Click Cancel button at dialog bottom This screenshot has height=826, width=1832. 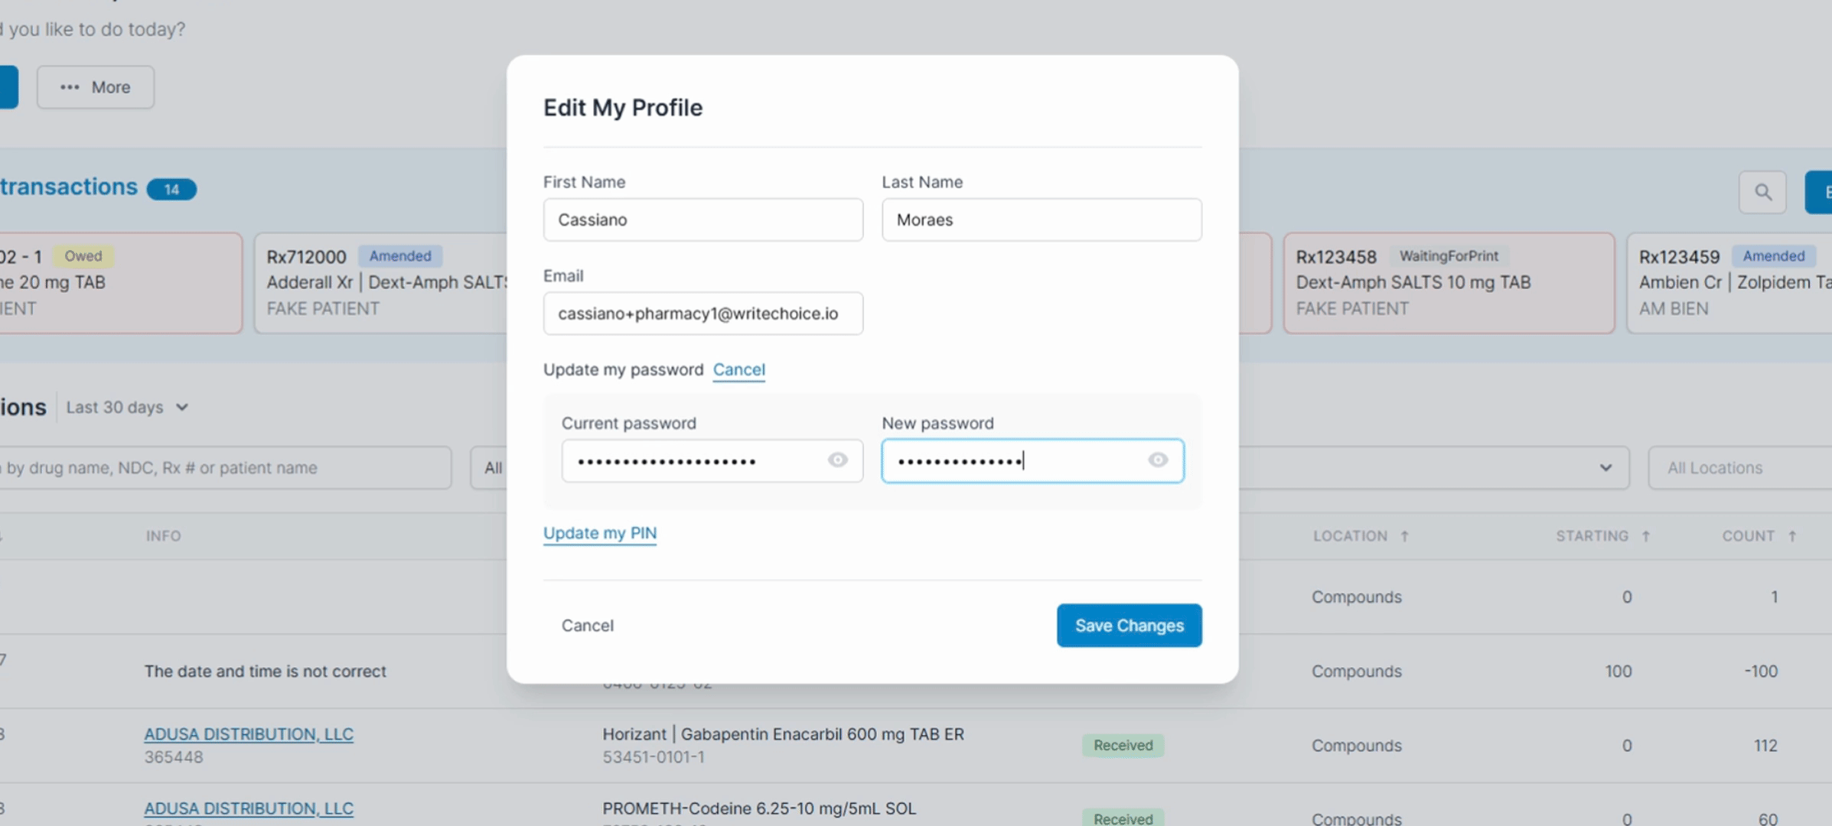point(587,625)
